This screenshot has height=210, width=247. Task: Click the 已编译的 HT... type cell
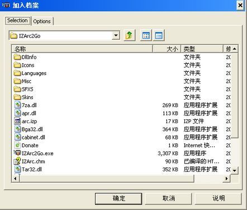click(202, 161)
